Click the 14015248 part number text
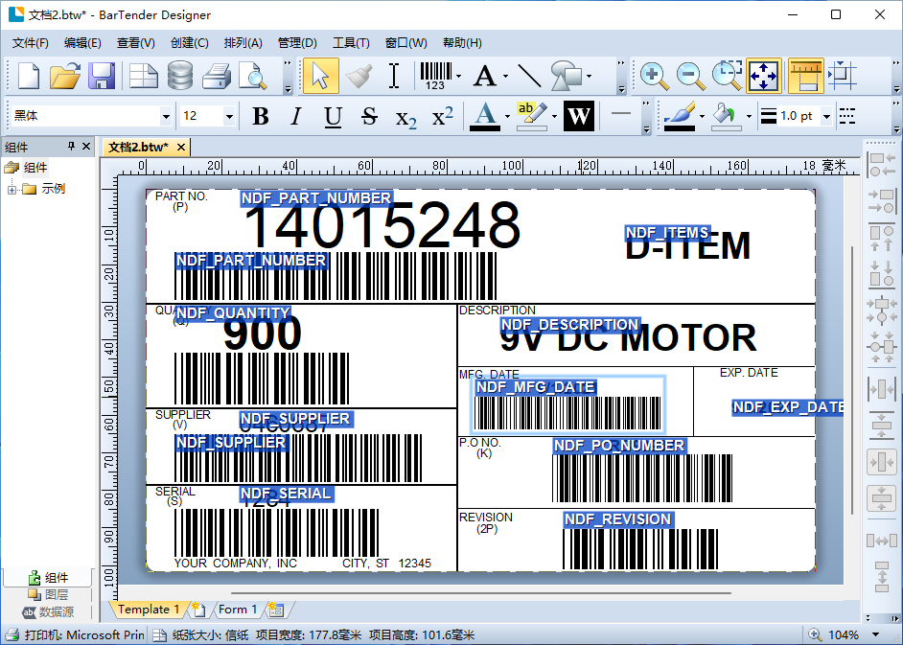The height and width of the screenshot is (645, 903). (382, 224)
